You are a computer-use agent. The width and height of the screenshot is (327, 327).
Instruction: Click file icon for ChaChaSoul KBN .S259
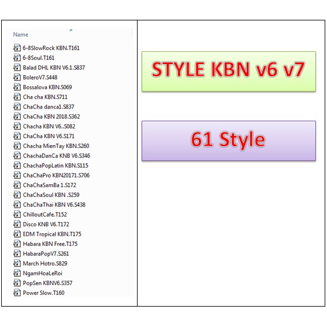point(17,195)
